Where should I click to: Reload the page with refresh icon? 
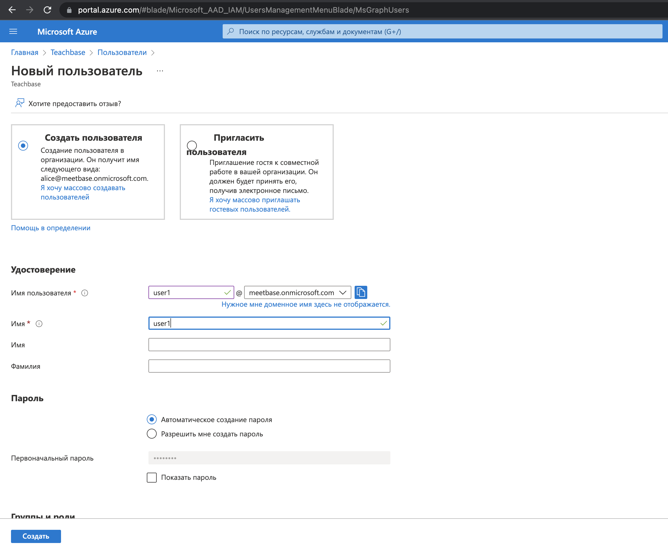[x=47, y=10]
